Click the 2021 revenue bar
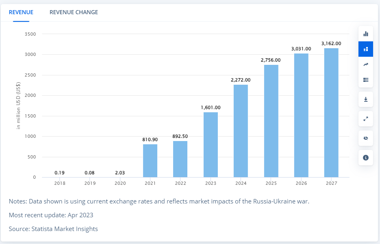Screen dimensions: 380x244 click(150, 161)
